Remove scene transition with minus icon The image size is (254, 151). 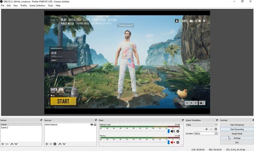point(211,129)
